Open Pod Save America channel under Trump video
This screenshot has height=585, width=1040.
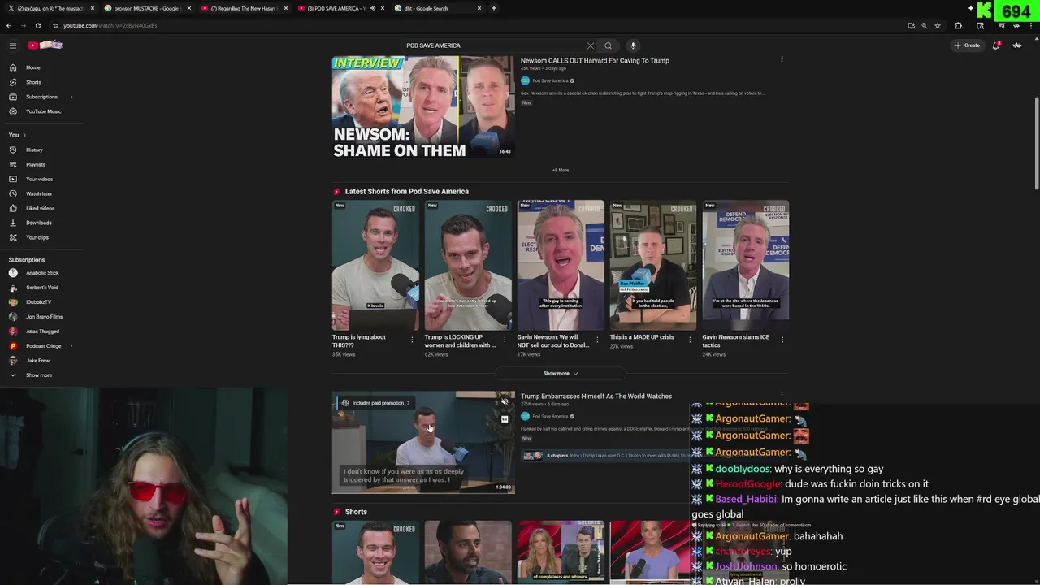click(550, 416)
